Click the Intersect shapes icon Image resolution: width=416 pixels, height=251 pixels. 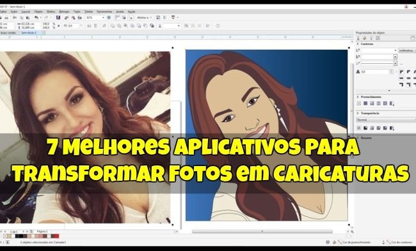(125, 26)
